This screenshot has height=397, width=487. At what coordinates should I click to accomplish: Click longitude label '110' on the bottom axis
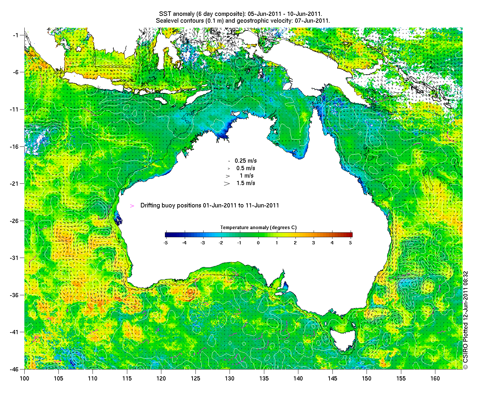93,378
